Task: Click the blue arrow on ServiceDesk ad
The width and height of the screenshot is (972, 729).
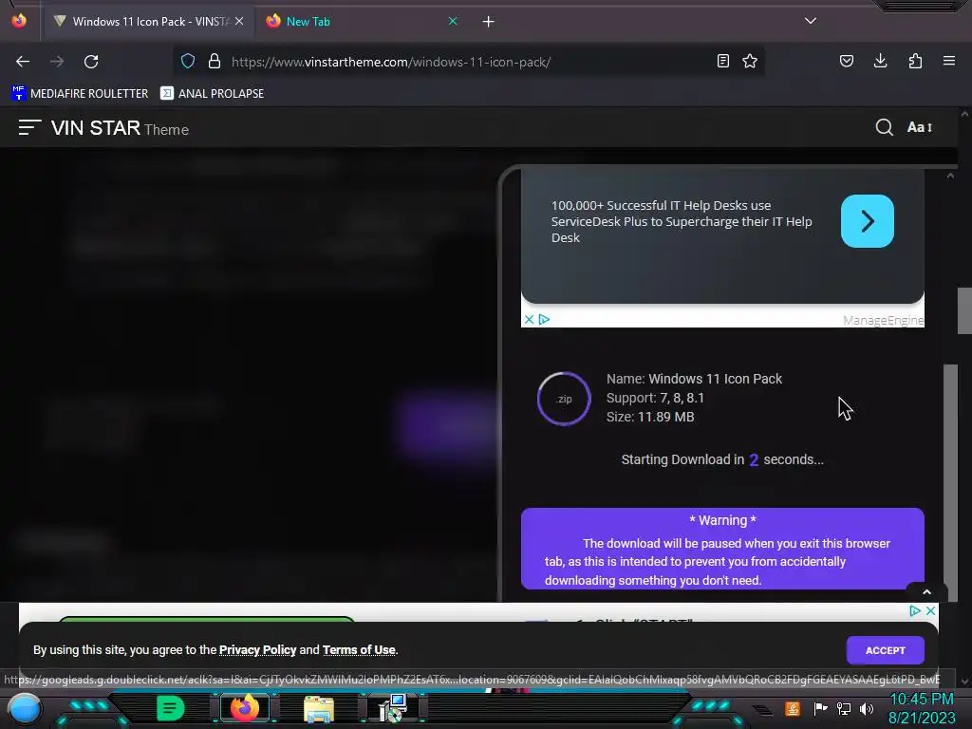Action: pyautogui.click(x=868, y=221)
